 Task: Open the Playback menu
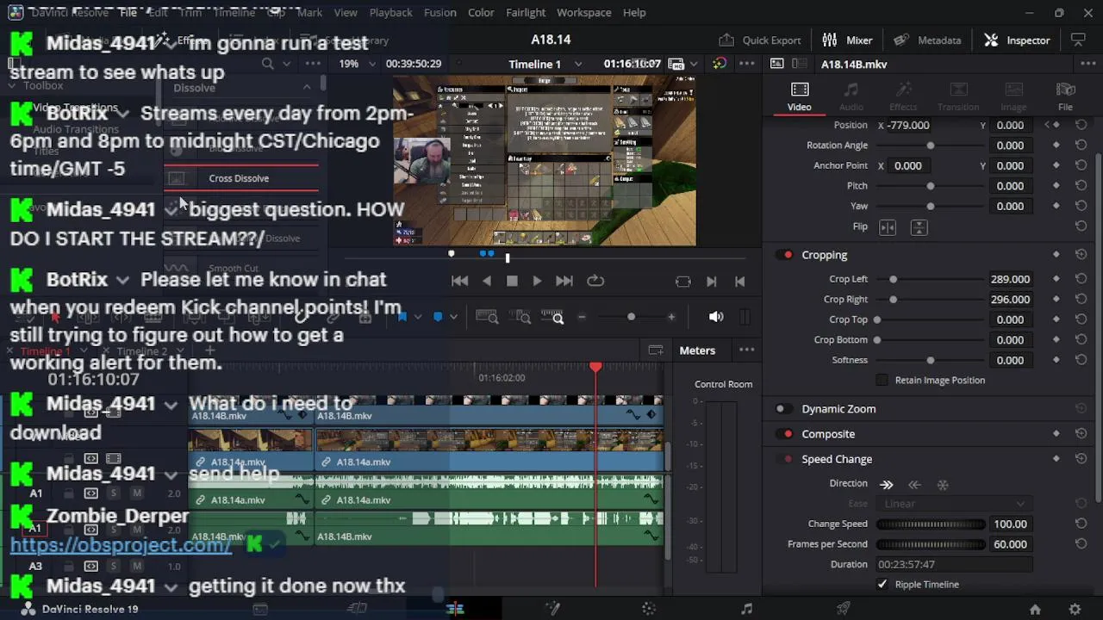(x=390, y=12)
